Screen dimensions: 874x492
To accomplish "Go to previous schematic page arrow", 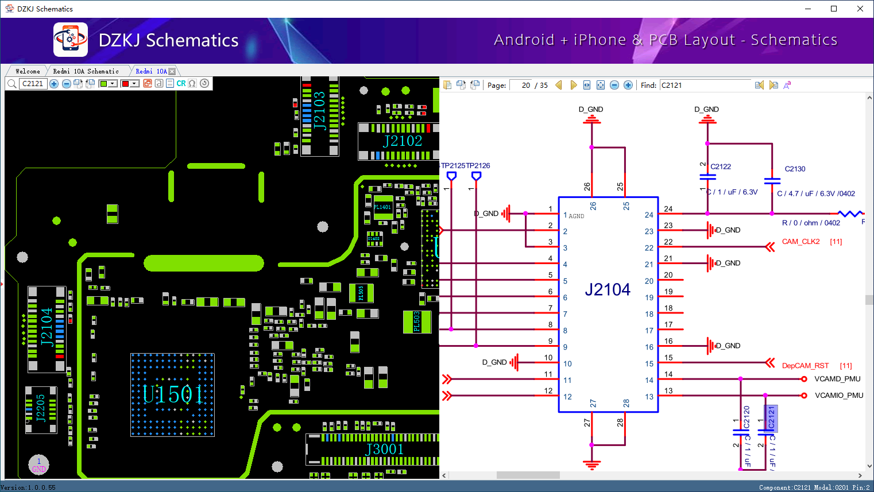I will tap(559, 85).
